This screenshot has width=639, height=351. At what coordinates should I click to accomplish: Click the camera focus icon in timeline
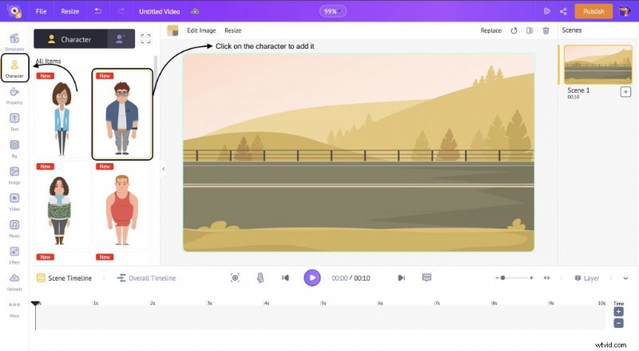[x=235, y=278]
